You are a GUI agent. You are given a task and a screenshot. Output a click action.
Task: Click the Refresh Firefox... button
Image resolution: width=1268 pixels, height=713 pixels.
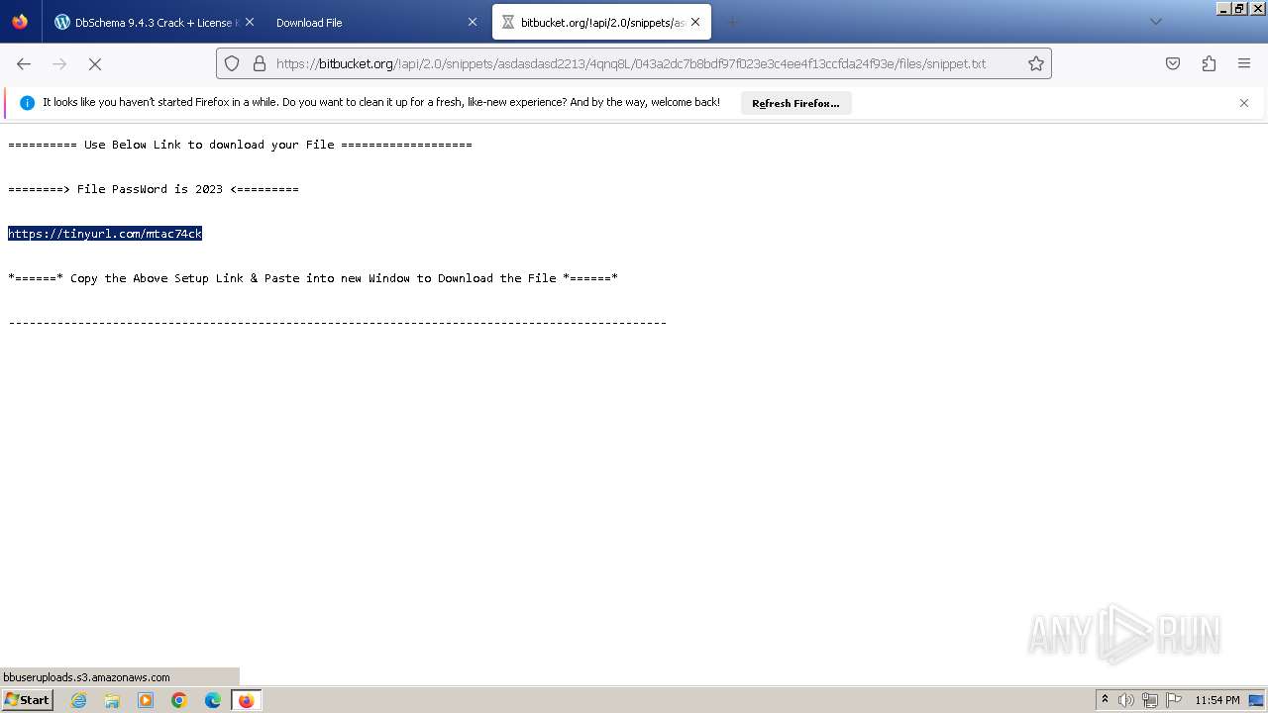pos(795,103)
